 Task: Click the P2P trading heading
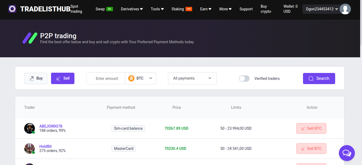(x=58, y=36)
